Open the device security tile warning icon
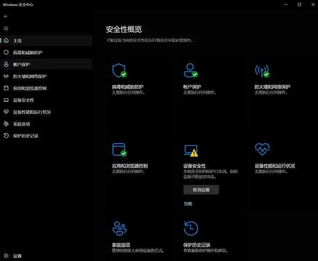The image size is (318, 261). (x=191, y=151)
